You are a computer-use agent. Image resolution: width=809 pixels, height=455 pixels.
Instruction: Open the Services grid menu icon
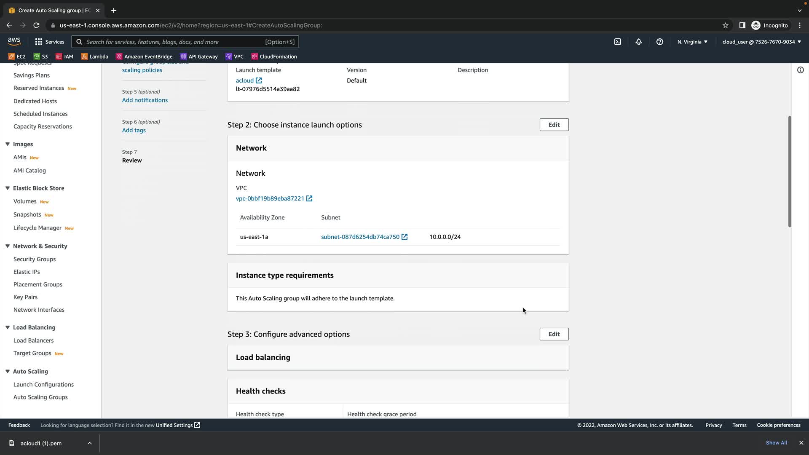[39, 42]
